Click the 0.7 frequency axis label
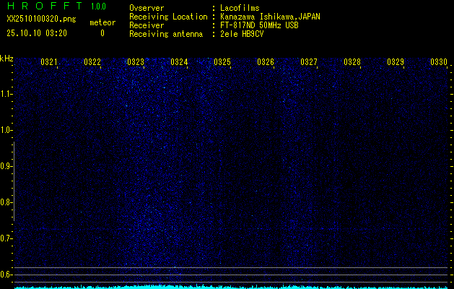 tap(6, 238)
